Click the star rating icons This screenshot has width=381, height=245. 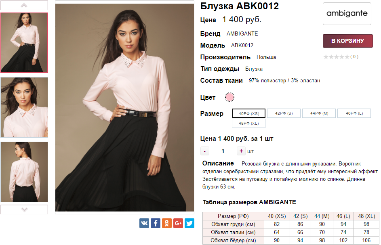point(336,57)
